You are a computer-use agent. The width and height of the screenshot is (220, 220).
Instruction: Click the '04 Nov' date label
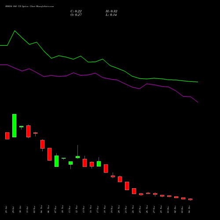pos(41,209)
